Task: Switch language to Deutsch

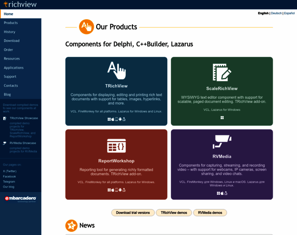Action: click(276, 13)
